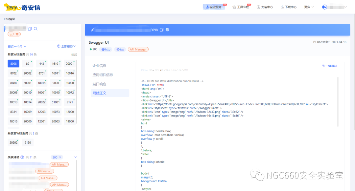Collapse the 关联域名 section chevron
The image size is (355, 191).
tap(76, 157)
